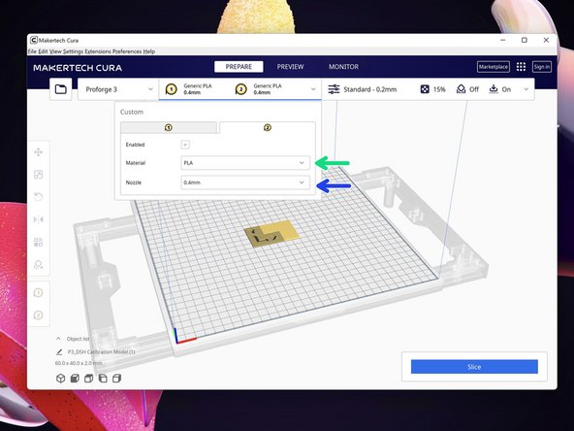
Task: Open the File menu
Action: click(32, 51)
